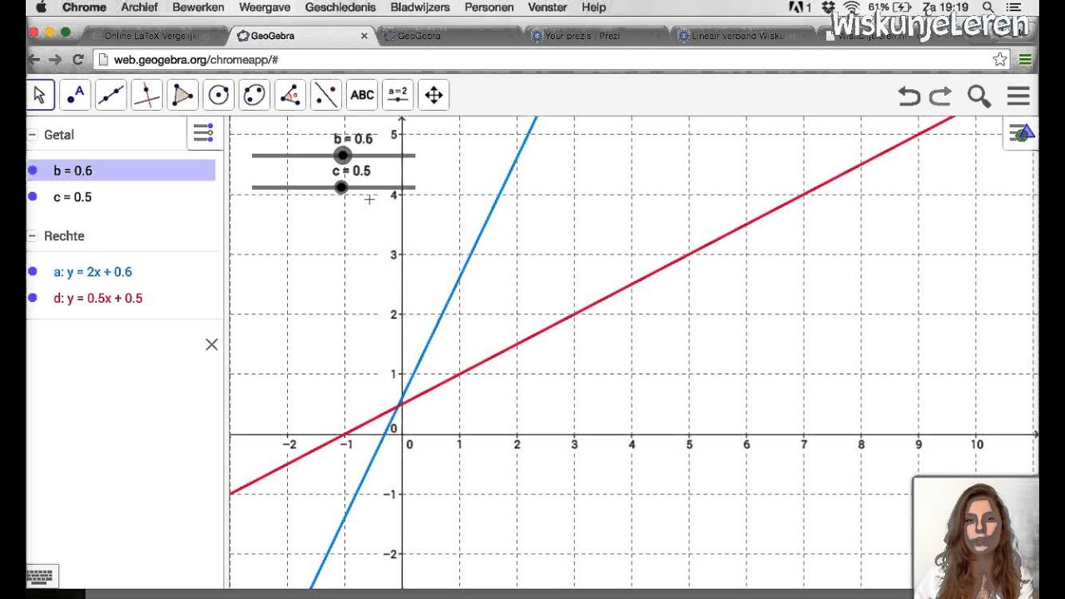
Task: Click the c slider handle
Action: (341, 187)
